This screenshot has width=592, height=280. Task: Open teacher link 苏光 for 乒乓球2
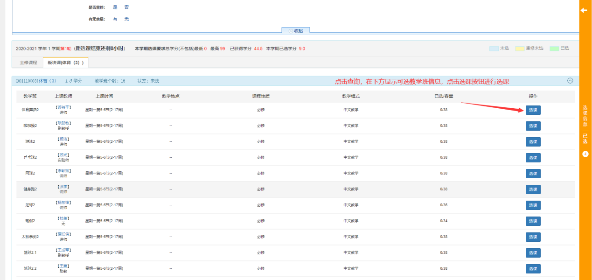(x=63, y=155)
